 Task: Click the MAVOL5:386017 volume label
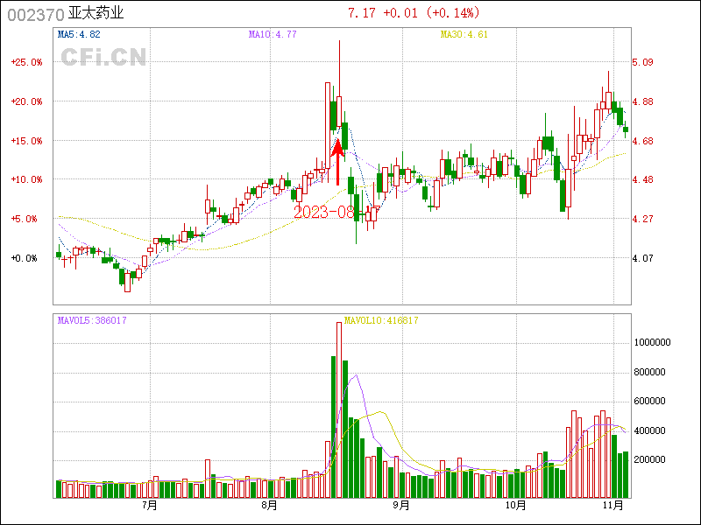tap(92, 320)
